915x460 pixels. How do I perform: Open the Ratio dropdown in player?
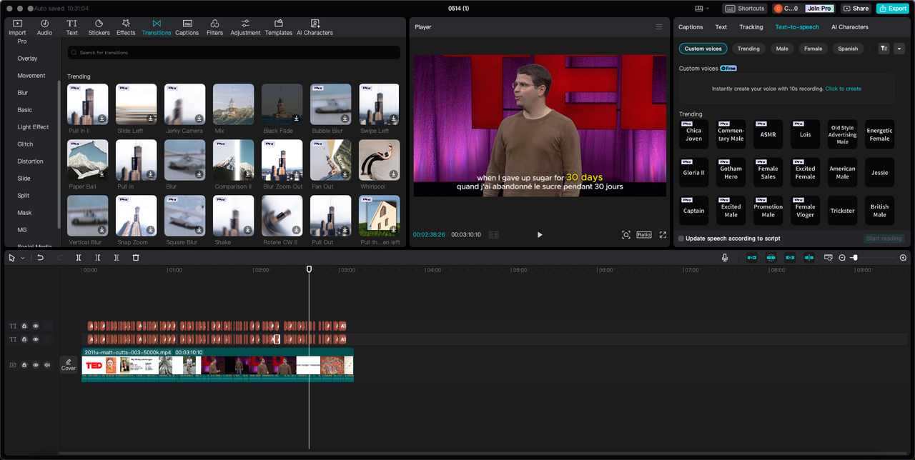(x=644, y=234)
